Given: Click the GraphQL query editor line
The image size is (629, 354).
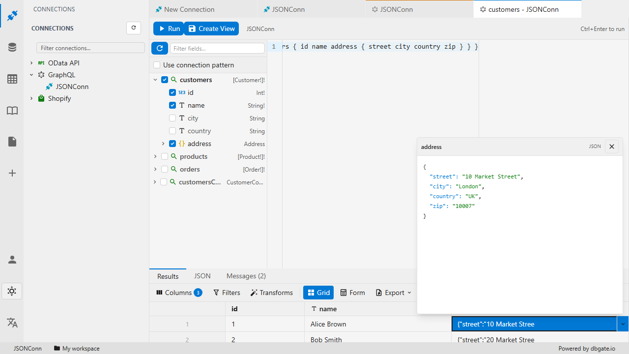Looking at the screenshot, I should pos(380,47).
